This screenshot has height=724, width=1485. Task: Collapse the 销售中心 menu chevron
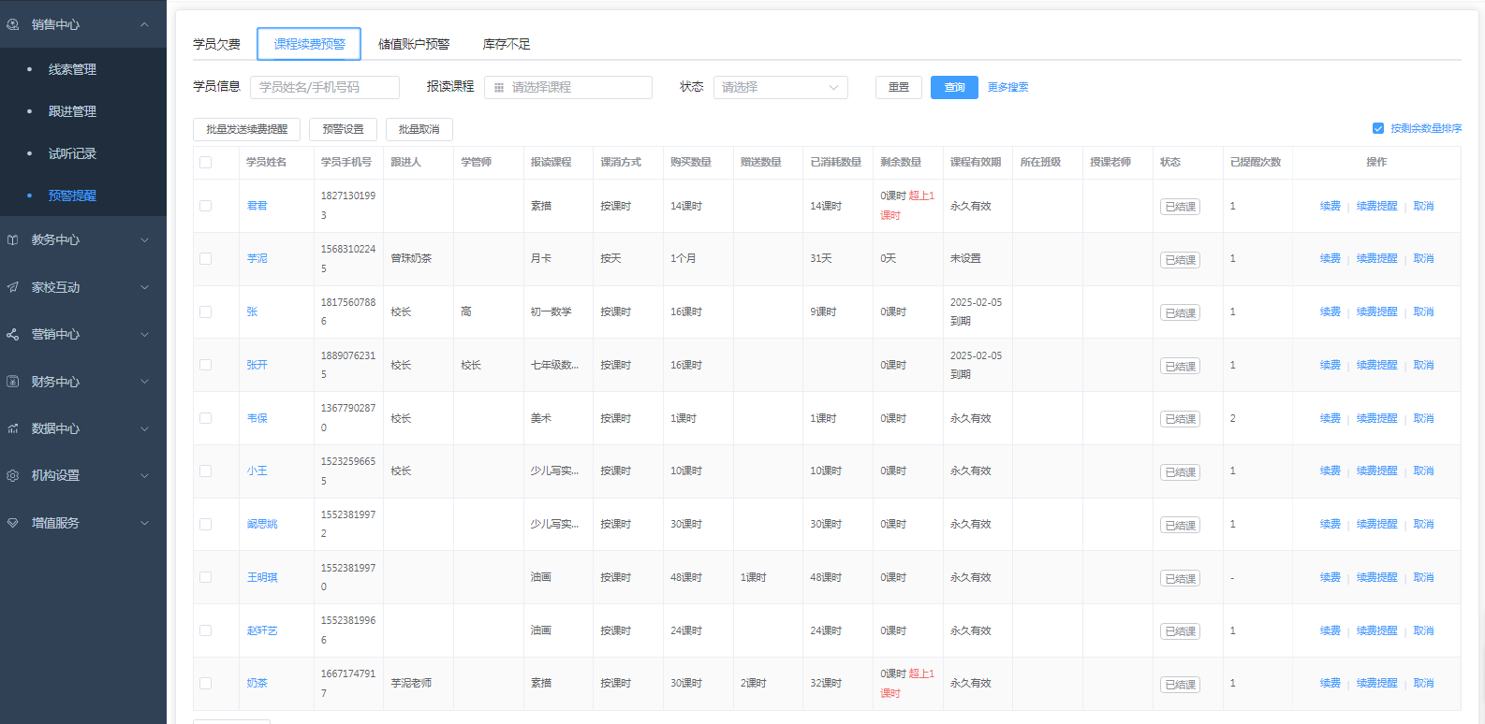click(x=144, y=24)
